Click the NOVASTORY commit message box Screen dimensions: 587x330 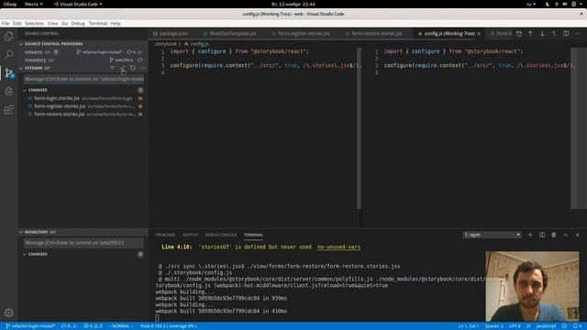point(83,243)
